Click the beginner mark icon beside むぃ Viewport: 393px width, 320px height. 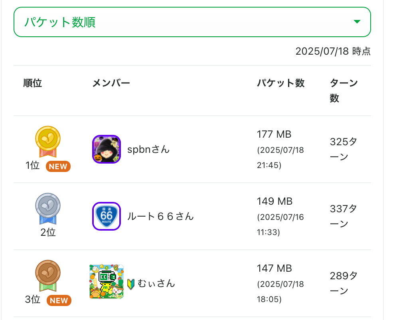[x=131, y=284]
